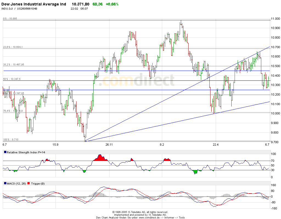This screenshot has width=281, height=219.
Task: Click the Implemented and powered by line
Action: (x=140, y=215)
